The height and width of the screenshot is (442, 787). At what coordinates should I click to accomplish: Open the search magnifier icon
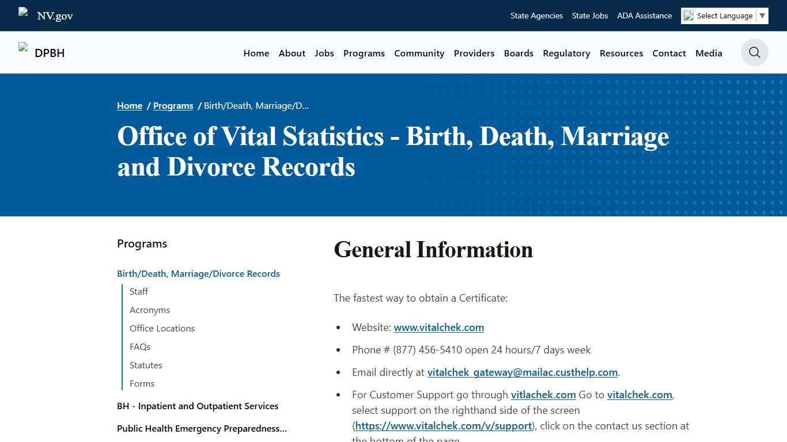[x=754, y=52]
